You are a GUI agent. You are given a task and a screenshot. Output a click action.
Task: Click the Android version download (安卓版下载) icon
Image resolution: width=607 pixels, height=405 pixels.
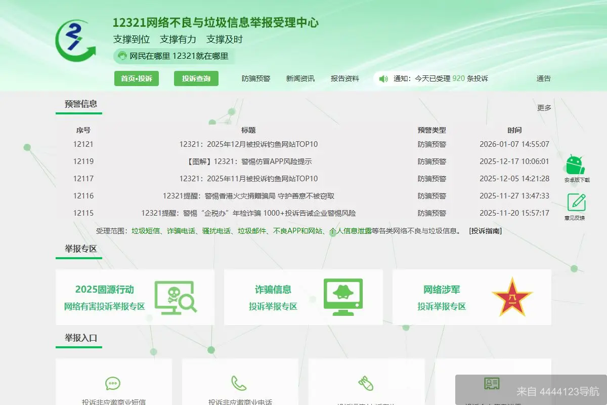[575, 165]
